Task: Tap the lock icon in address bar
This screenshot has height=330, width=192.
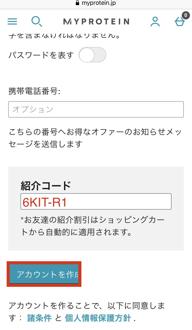Action: point(78,3)
